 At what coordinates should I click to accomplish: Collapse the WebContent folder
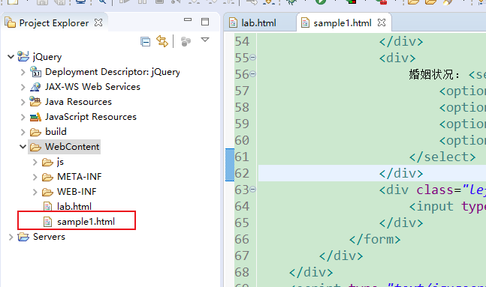click(x=23, y=147)
